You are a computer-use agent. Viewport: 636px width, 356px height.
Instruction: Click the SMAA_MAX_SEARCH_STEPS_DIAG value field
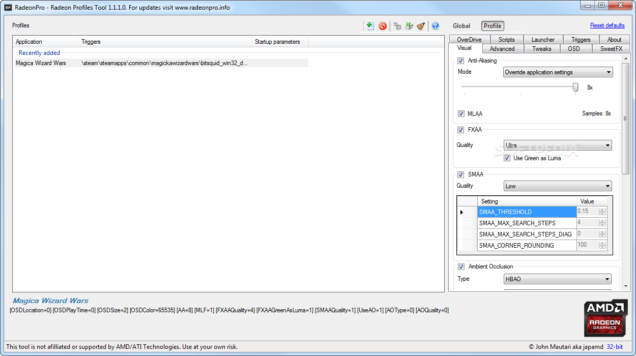(588, 234)
